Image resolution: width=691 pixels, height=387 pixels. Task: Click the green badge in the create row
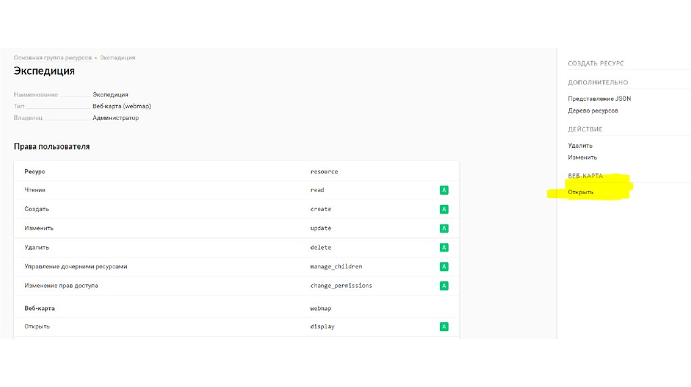coord(444,209)
